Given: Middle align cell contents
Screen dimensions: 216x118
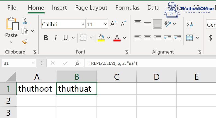Looking at the screenshot, I should (x=148, y=24).
